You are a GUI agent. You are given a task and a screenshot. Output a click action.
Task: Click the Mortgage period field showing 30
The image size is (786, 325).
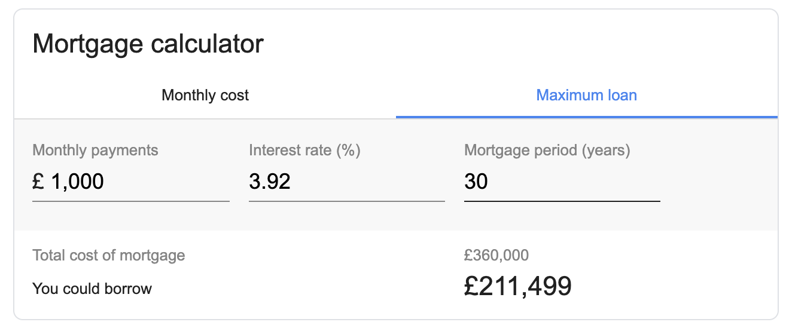[561, 181]
